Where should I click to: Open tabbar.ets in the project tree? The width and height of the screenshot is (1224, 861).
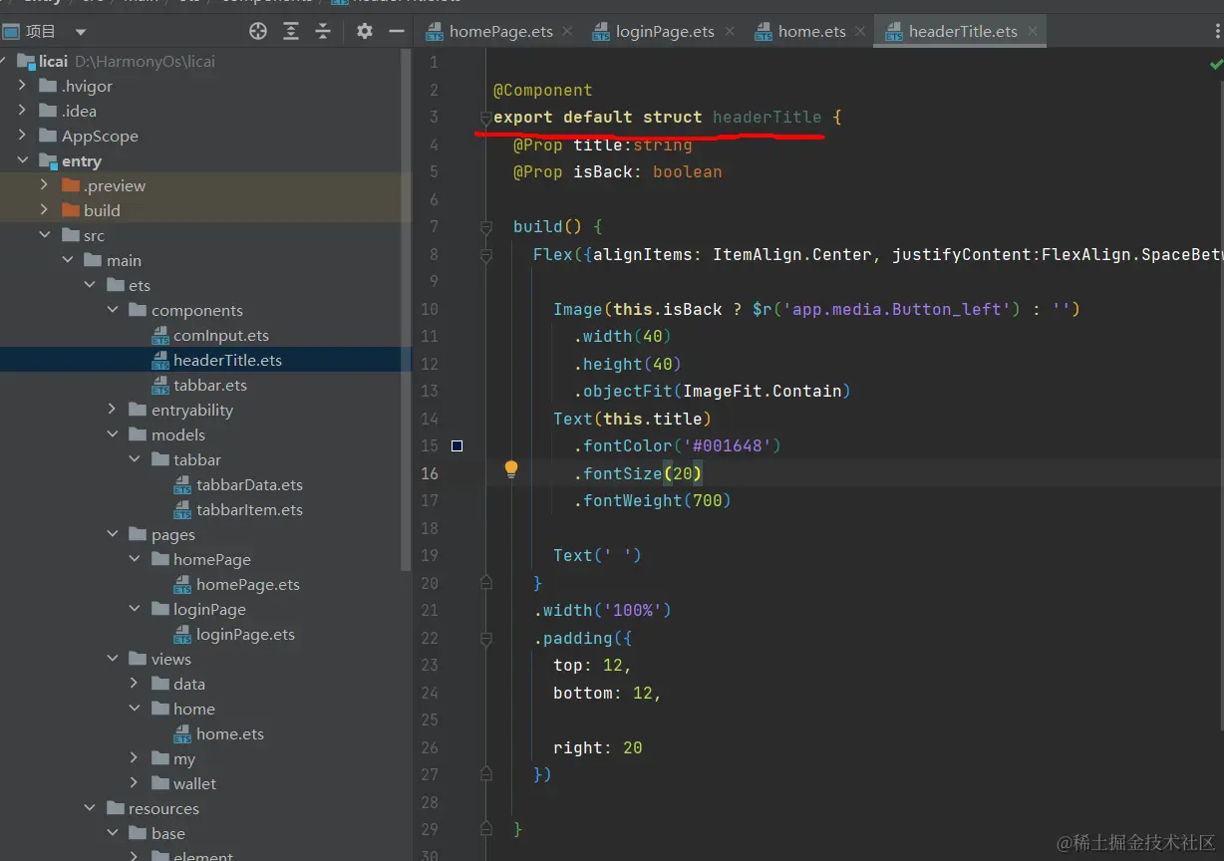tap(209, 385)
